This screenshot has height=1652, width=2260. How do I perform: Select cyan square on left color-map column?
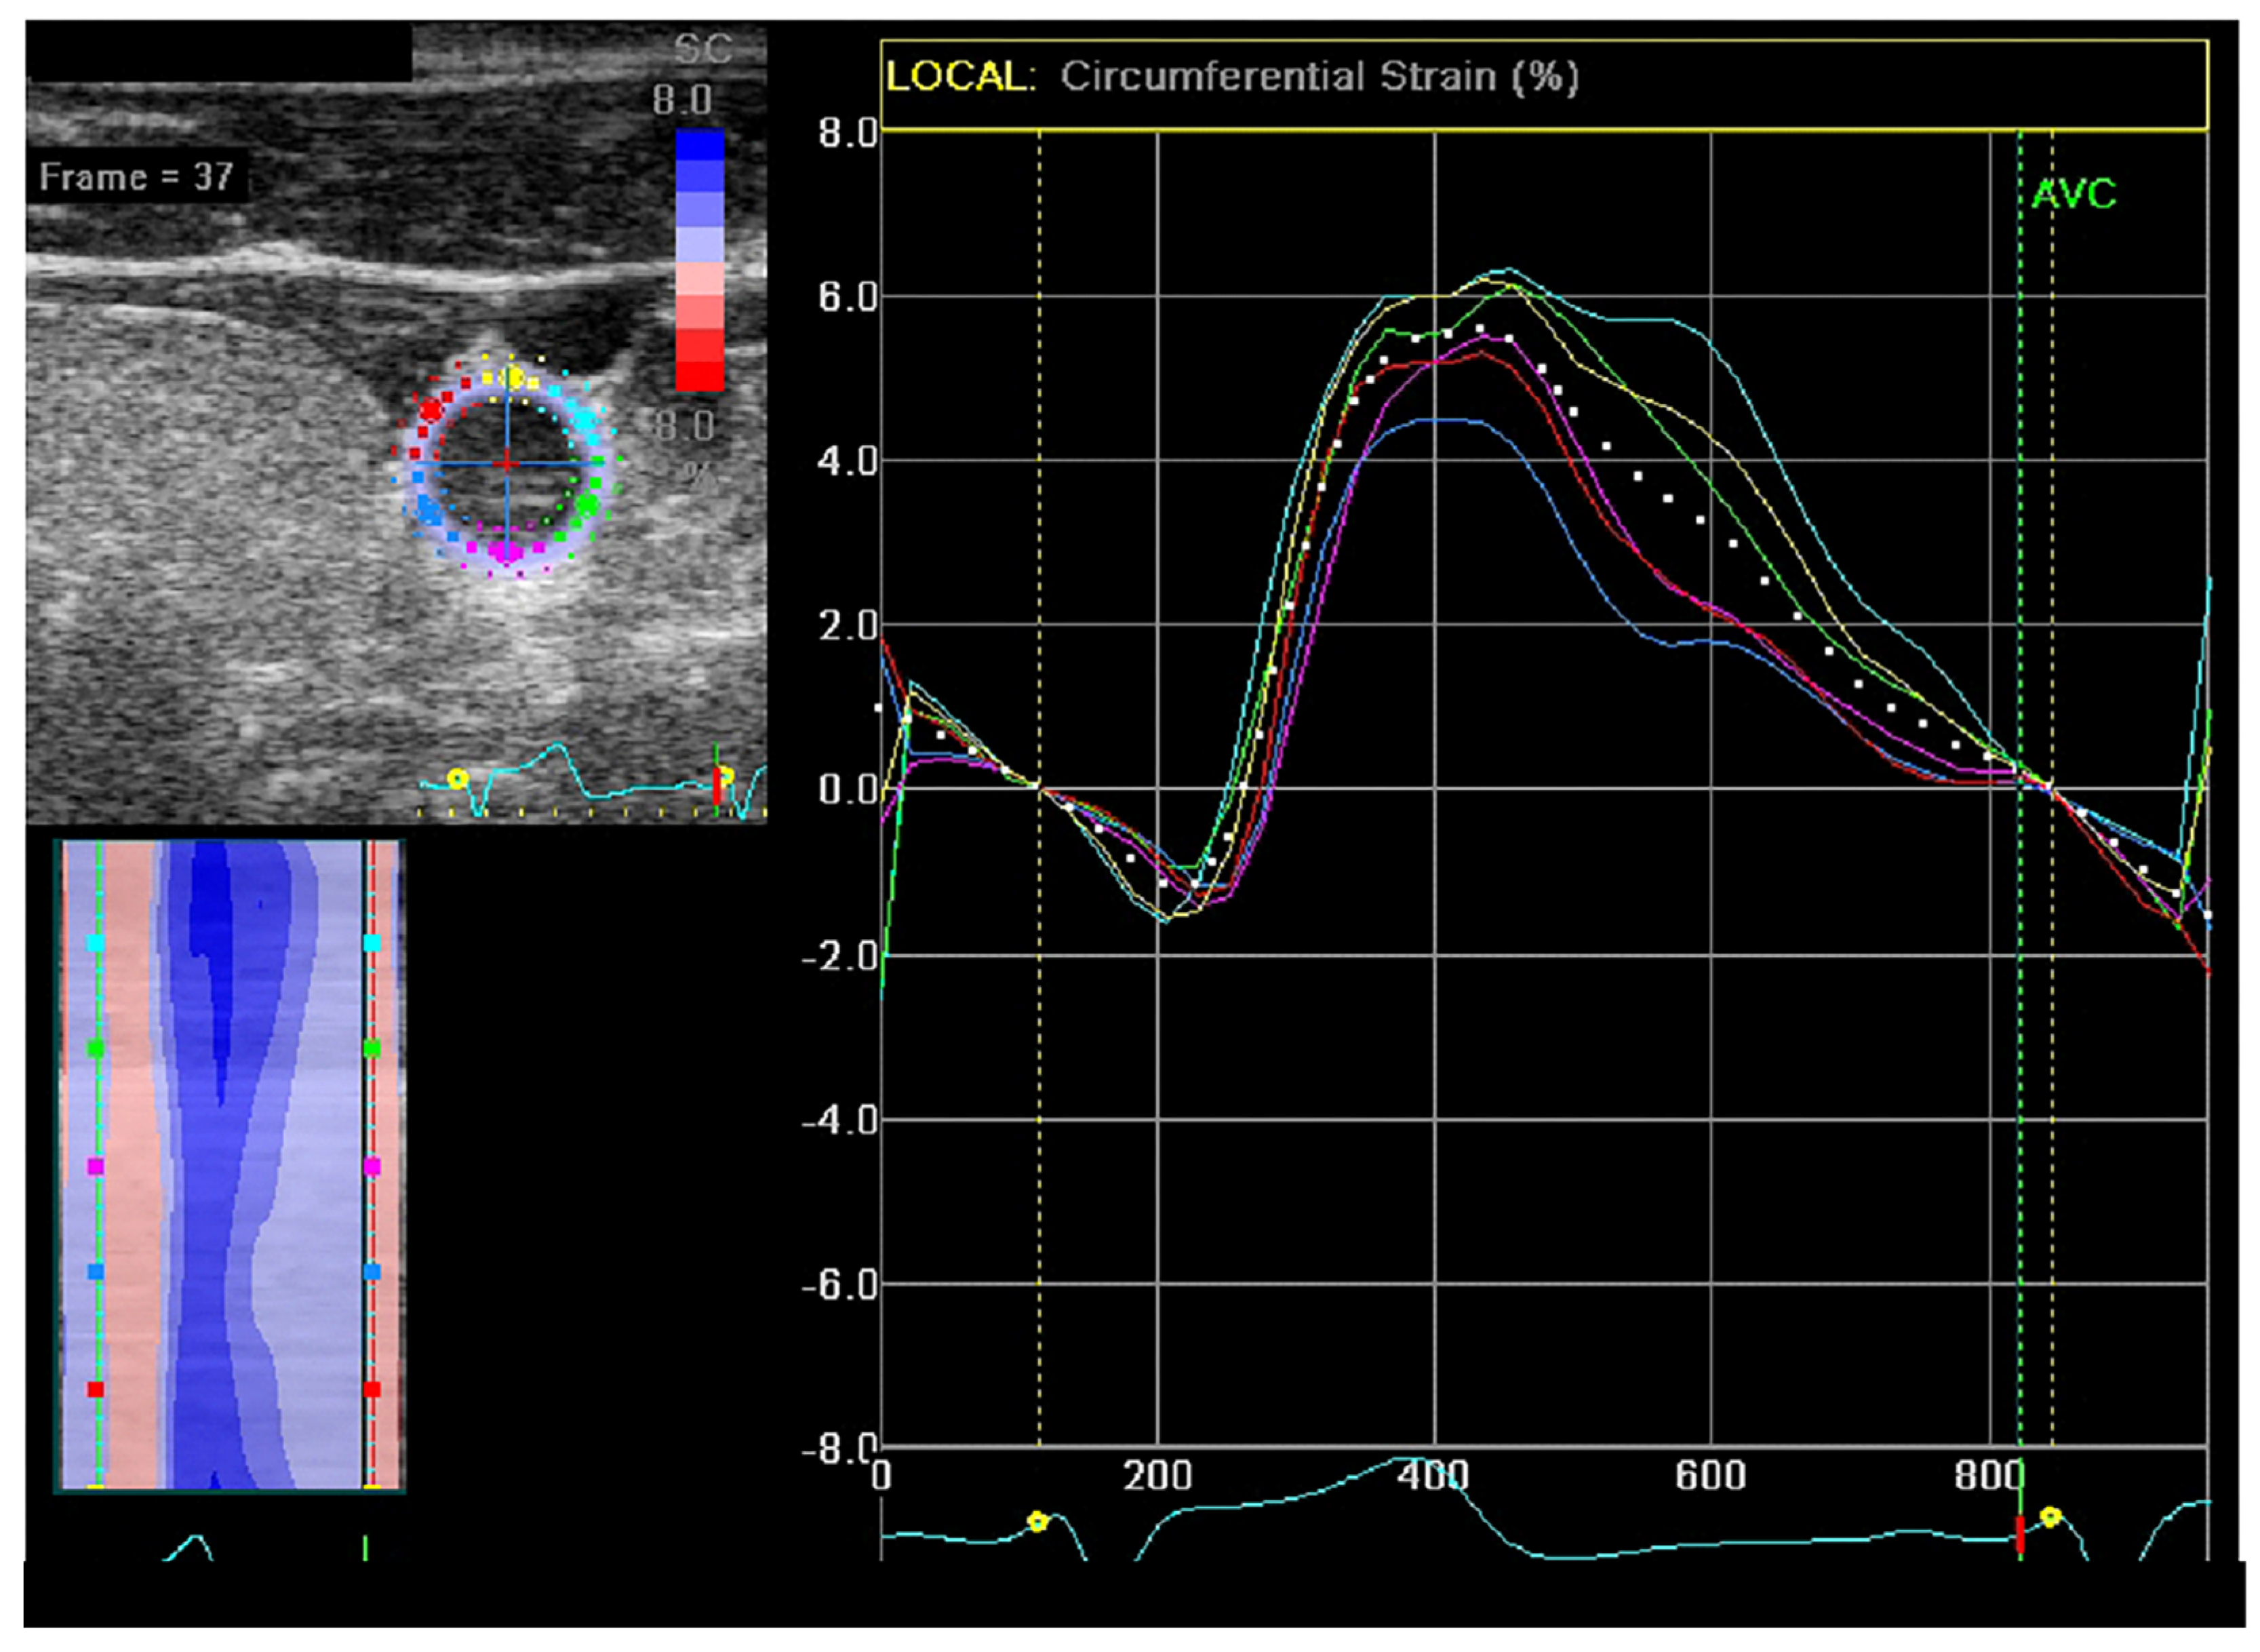point(96,943)
